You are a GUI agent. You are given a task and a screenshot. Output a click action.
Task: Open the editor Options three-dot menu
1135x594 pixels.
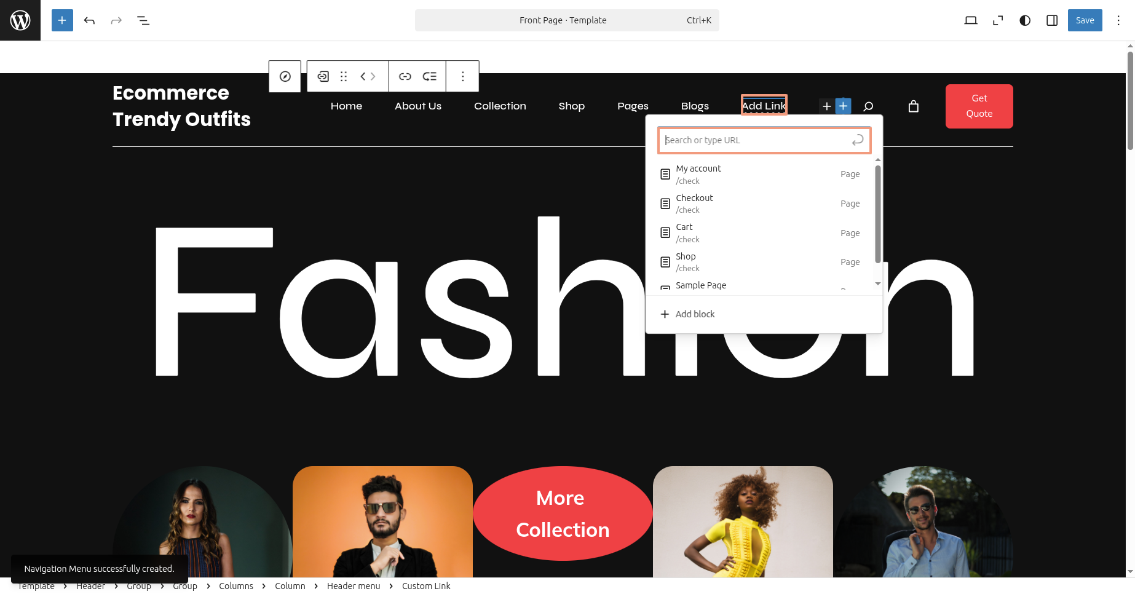[x=1118, y=20]
